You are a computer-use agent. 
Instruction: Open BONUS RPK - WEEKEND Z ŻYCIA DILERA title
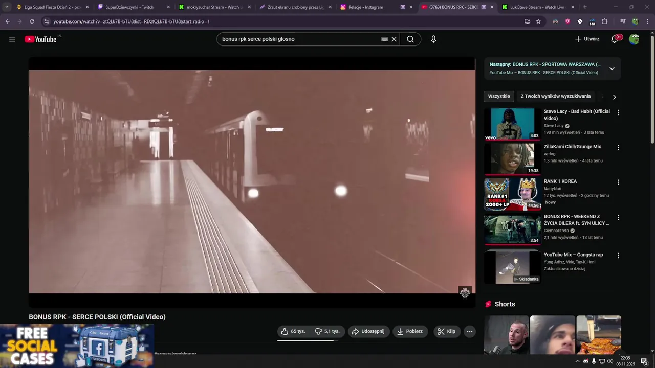pyautogui.click(x=576, y=220)
